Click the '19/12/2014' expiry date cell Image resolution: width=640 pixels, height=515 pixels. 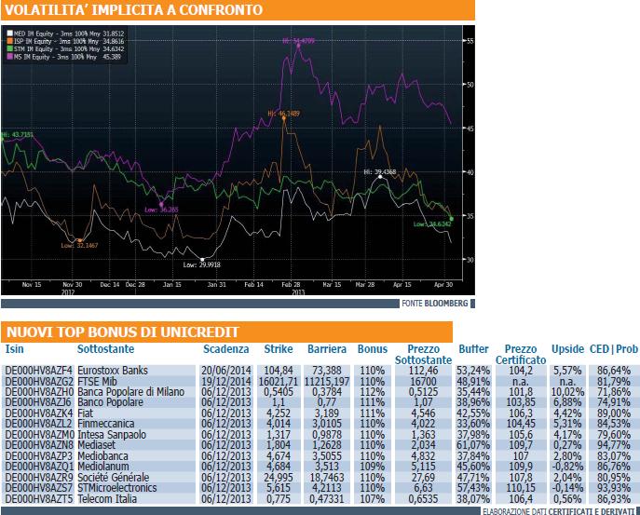click(x=226, y=382)
